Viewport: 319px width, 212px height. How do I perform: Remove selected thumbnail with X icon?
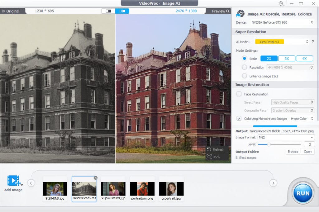point(96,178)
